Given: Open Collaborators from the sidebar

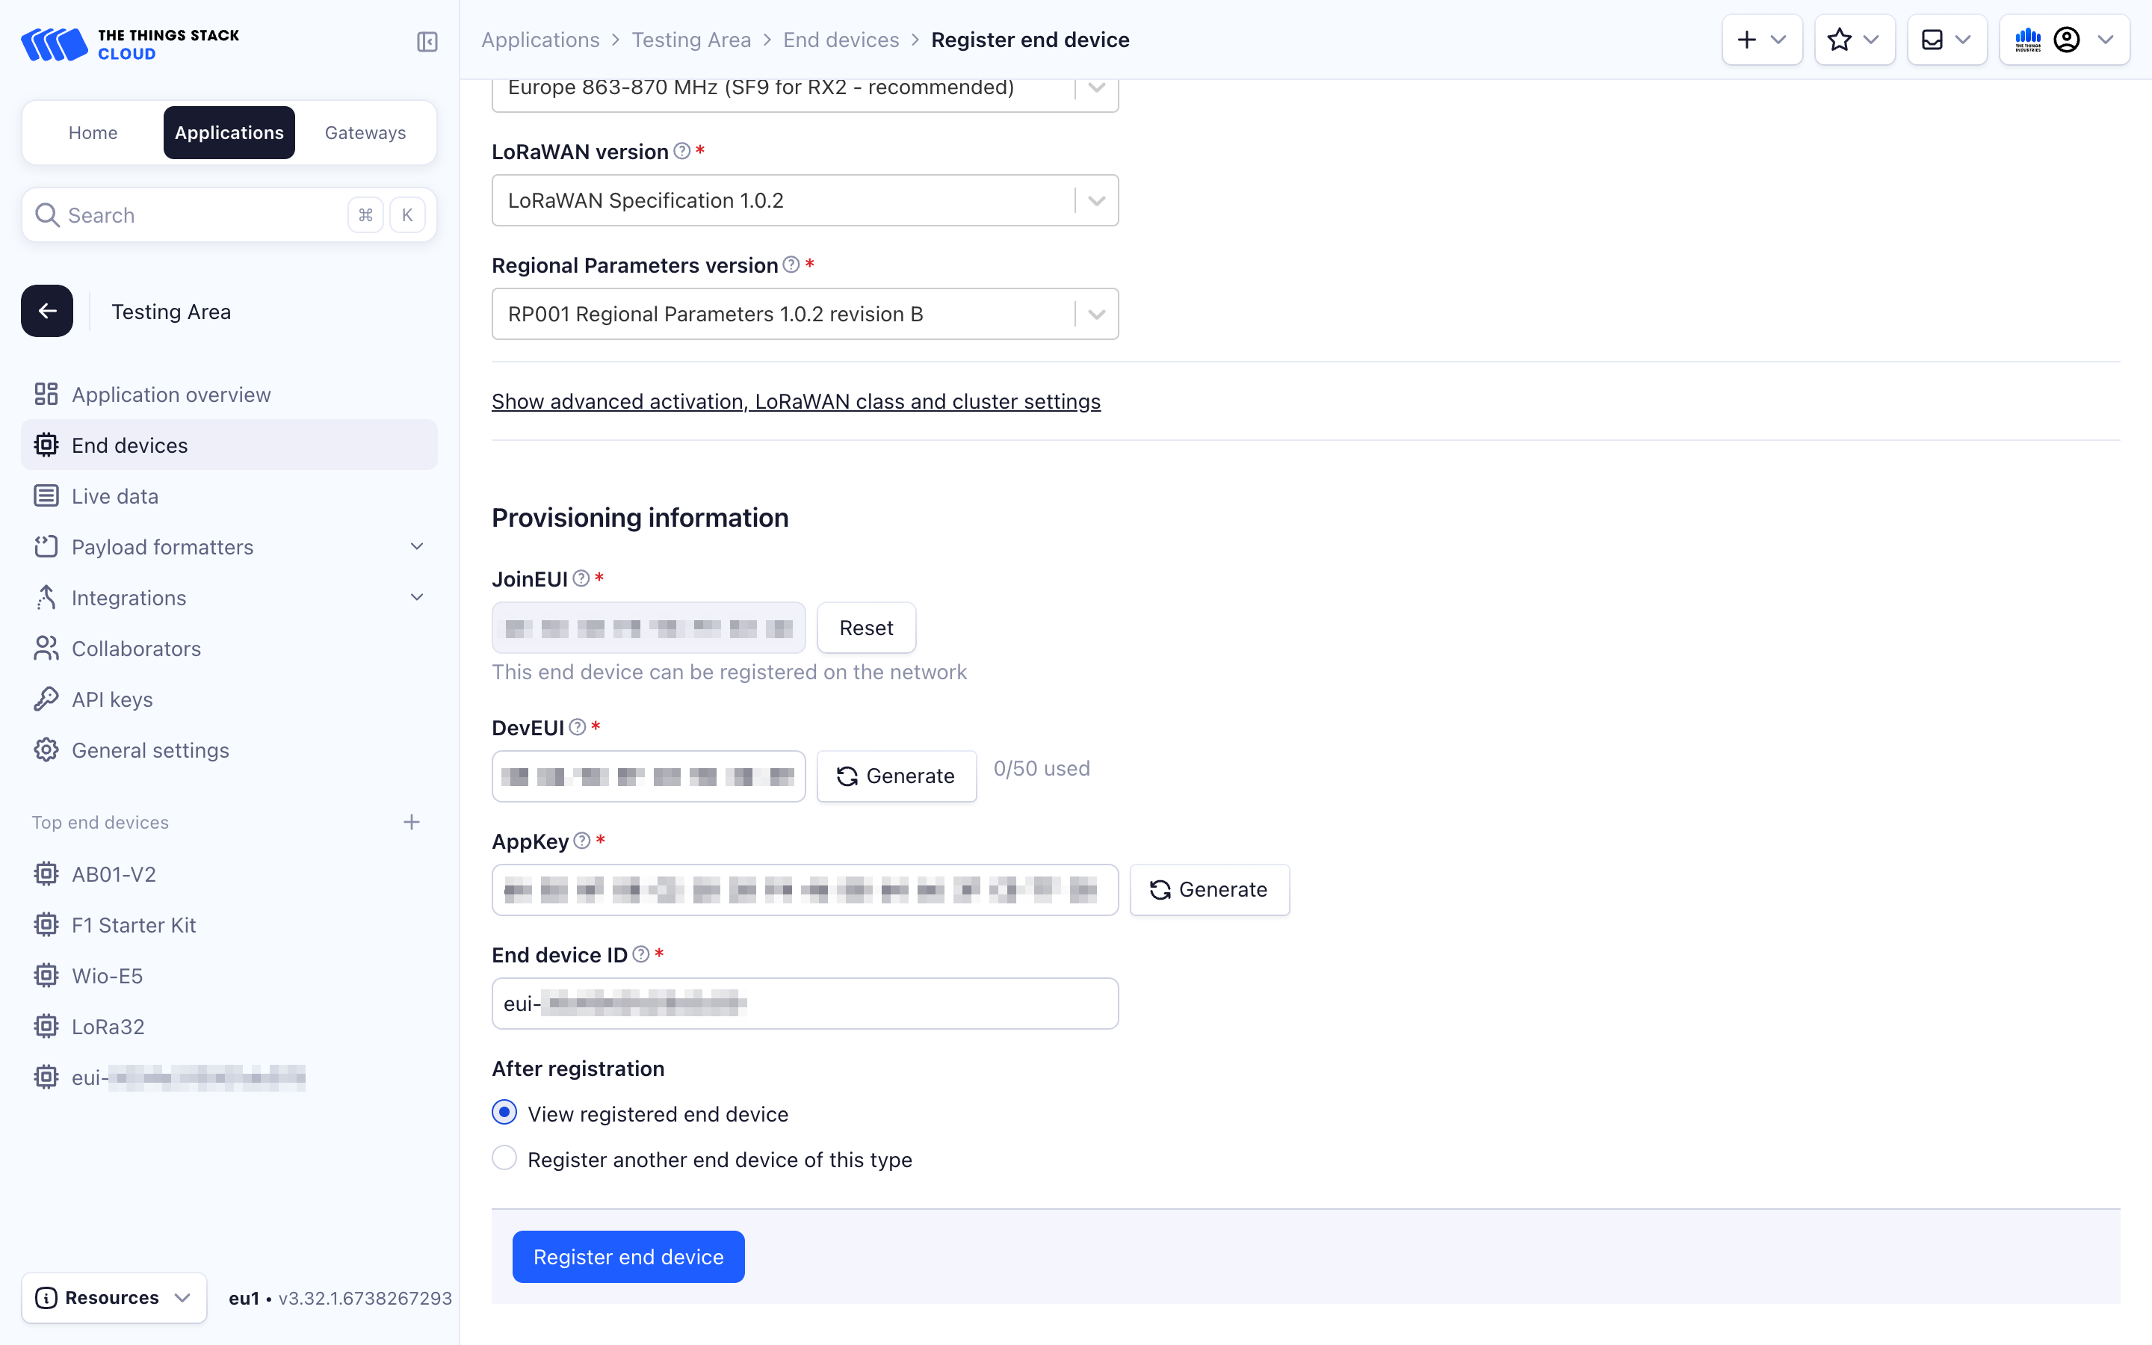Looking at the screenshot, I should pos(136,649).
